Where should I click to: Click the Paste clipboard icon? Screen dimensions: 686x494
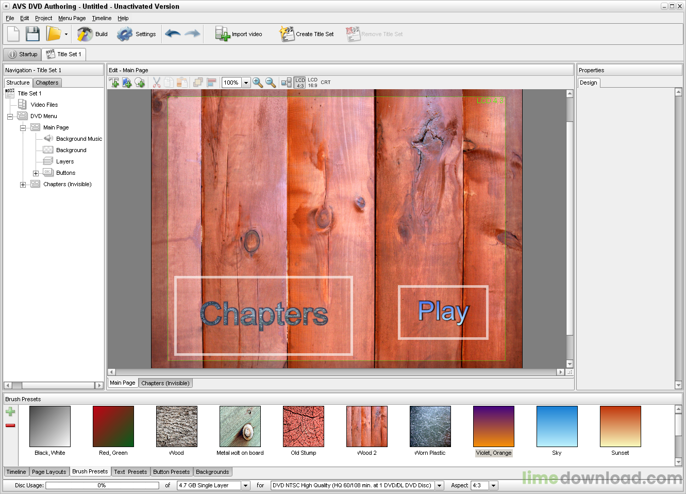pos(182,83)
